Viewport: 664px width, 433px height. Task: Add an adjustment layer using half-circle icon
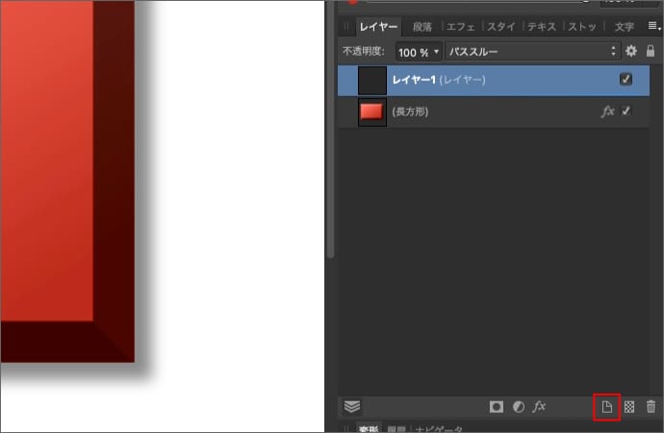pyautogui.click(x=518, y=407)
